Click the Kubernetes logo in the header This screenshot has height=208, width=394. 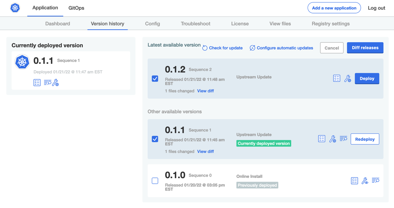15,8
